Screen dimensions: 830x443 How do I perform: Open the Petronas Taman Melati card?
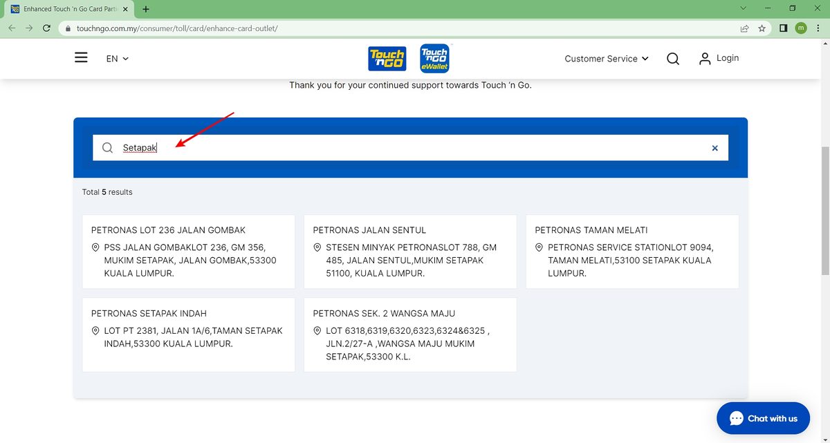point(632,252)
